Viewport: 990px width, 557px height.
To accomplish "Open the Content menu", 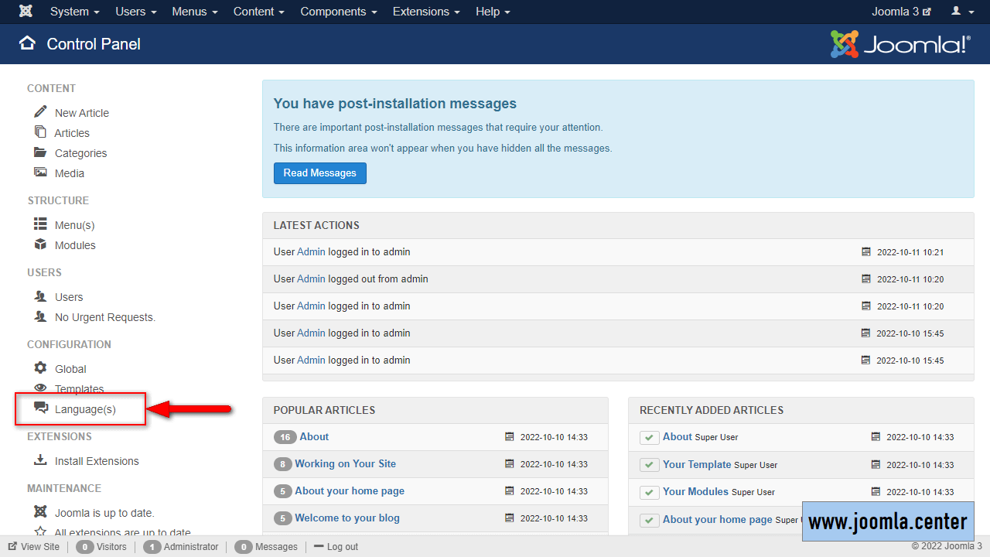I will (258, 12).
